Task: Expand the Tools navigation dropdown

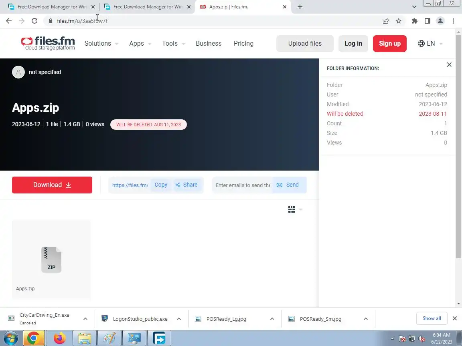Action: tap(174, 44)
